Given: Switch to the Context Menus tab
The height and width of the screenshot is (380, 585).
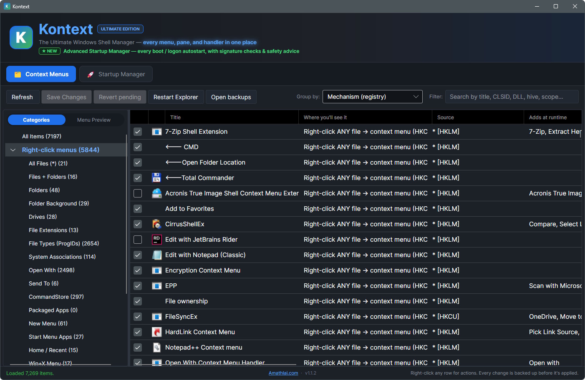Looking at the screenshot, I should point(41,74).
